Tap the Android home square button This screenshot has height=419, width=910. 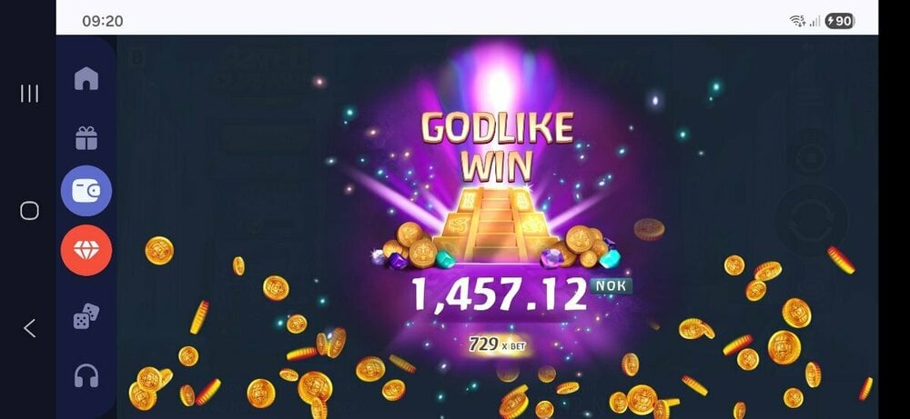point(30,210)
